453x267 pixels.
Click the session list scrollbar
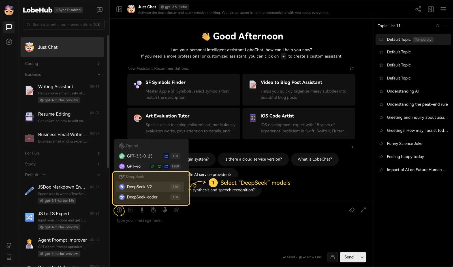click(108, 102)
